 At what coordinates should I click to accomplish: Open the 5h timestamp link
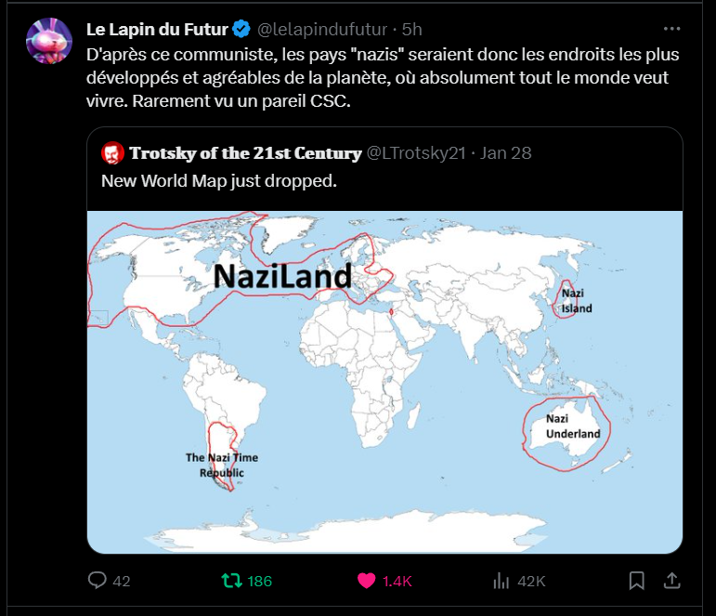(411, 30)
